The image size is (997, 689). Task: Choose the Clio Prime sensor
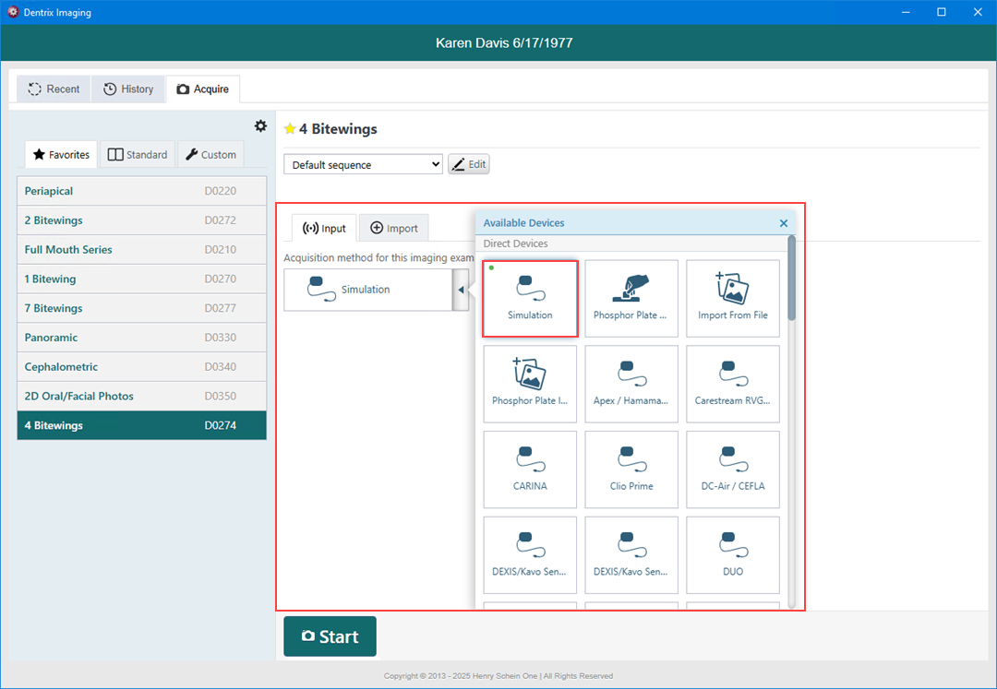(631, 469)
